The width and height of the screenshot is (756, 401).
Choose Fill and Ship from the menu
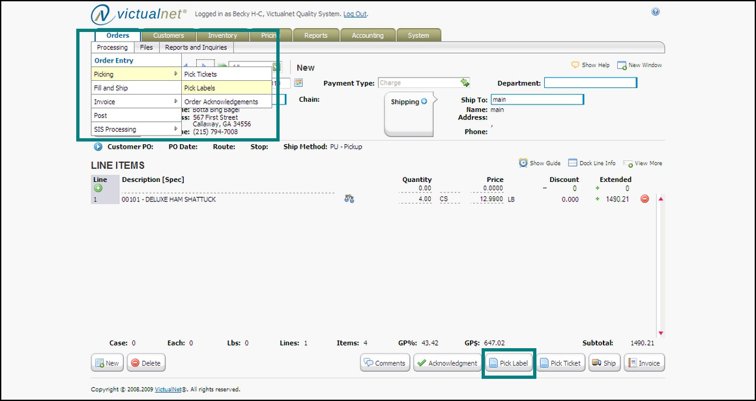coord(136,88)
